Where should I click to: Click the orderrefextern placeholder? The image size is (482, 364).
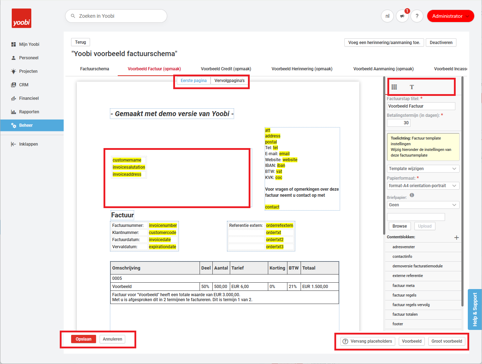tap(280, 226)
